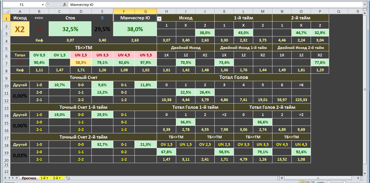
Task: Click the Точный Счет 2-й тайм header
Action: [x=83, y=137]
